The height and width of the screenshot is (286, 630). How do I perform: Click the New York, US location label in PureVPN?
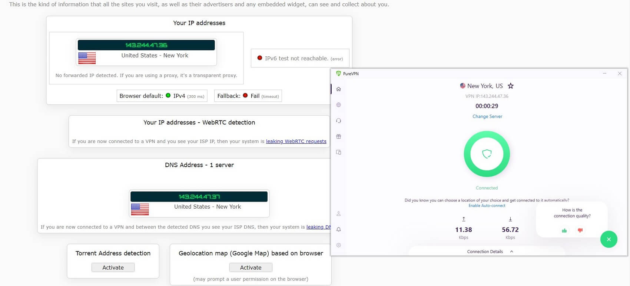485,86
